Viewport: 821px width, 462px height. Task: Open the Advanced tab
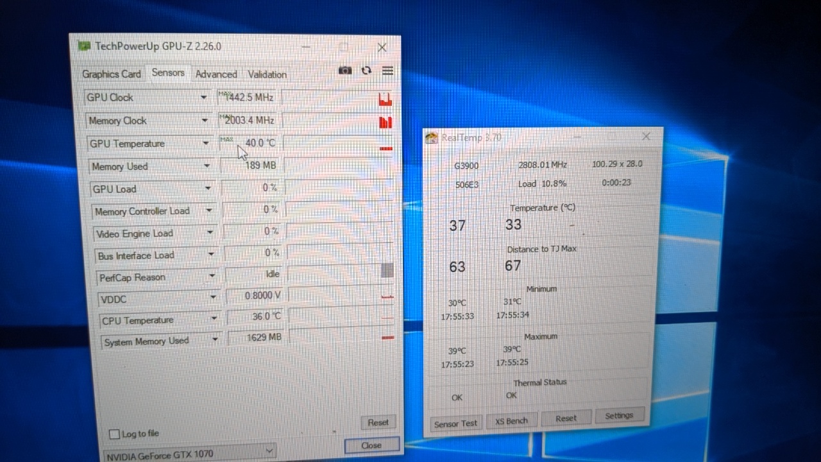point(216,74)
